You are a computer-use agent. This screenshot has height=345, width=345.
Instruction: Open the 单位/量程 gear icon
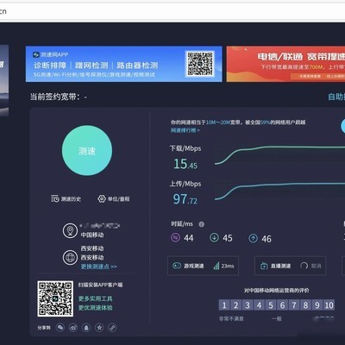(102, 198)
